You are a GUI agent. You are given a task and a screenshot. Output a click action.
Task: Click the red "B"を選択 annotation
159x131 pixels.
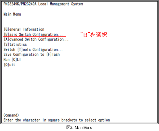pyautogui.click(x=94, y=35)
